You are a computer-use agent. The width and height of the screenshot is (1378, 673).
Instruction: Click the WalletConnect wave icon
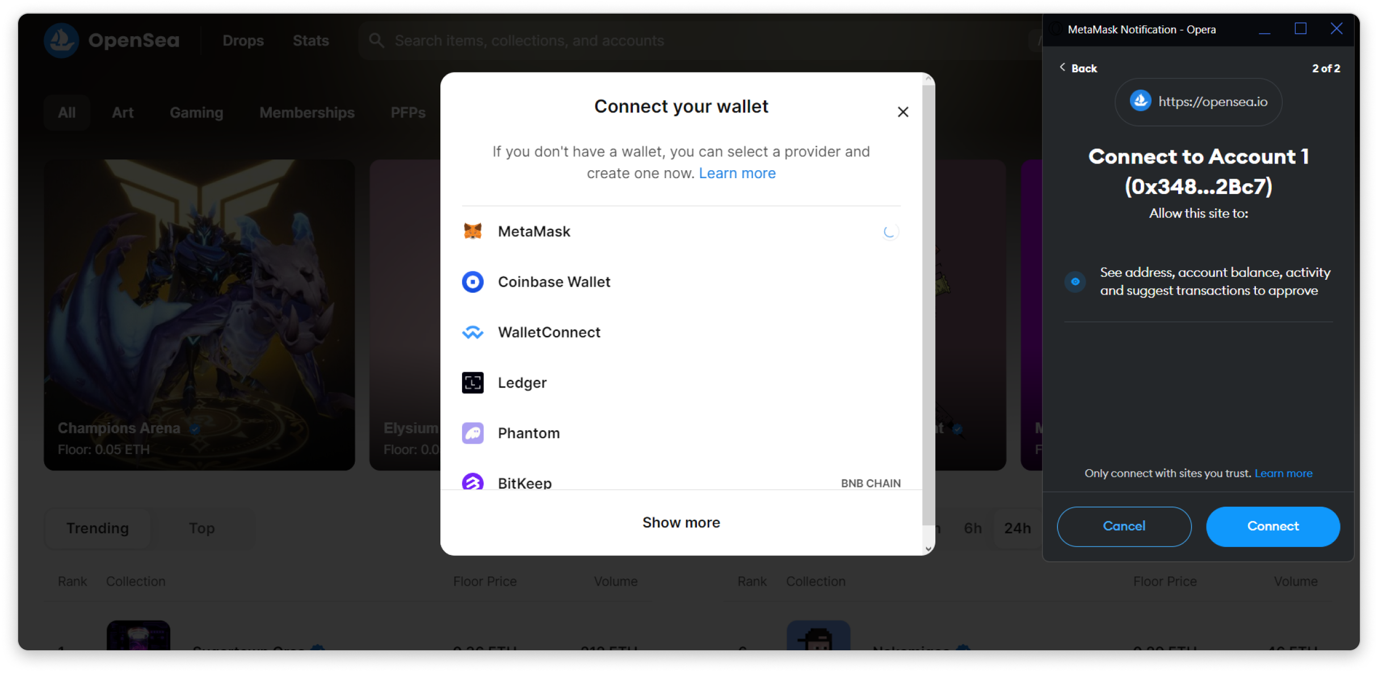point(472,333)
